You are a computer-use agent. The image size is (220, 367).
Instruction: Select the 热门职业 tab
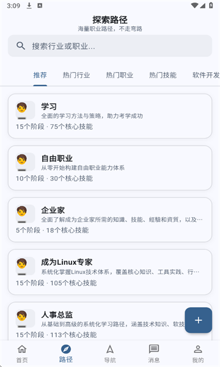(119, 75)
